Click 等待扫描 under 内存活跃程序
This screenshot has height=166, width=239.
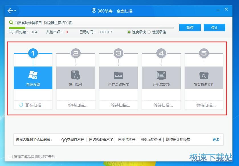[x=120, y=105]
